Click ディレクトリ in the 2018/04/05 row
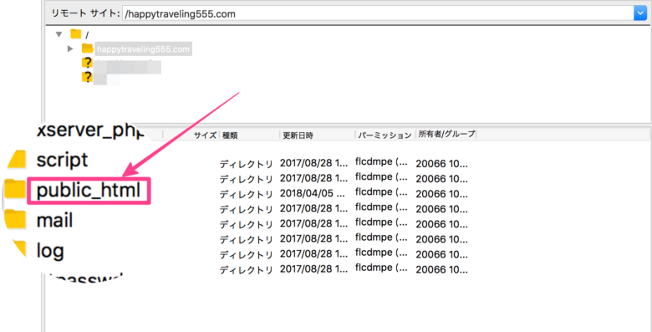The height and width of the screenshot is (332, 652). coord(246,194)
